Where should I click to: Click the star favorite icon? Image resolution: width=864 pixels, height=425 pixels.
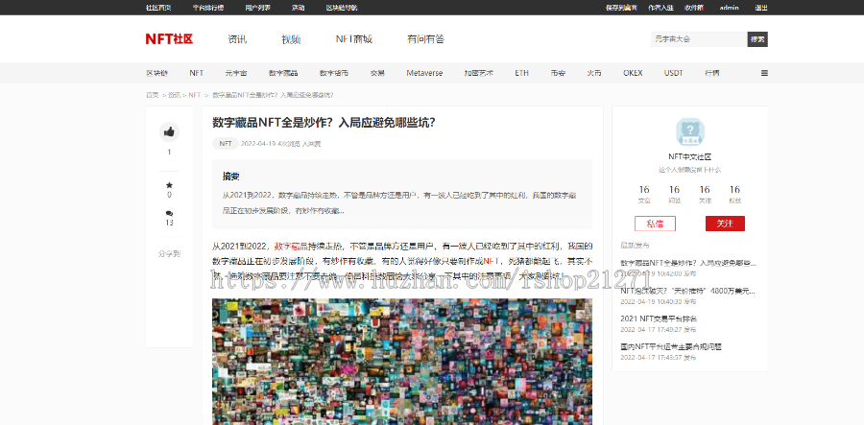169,185
